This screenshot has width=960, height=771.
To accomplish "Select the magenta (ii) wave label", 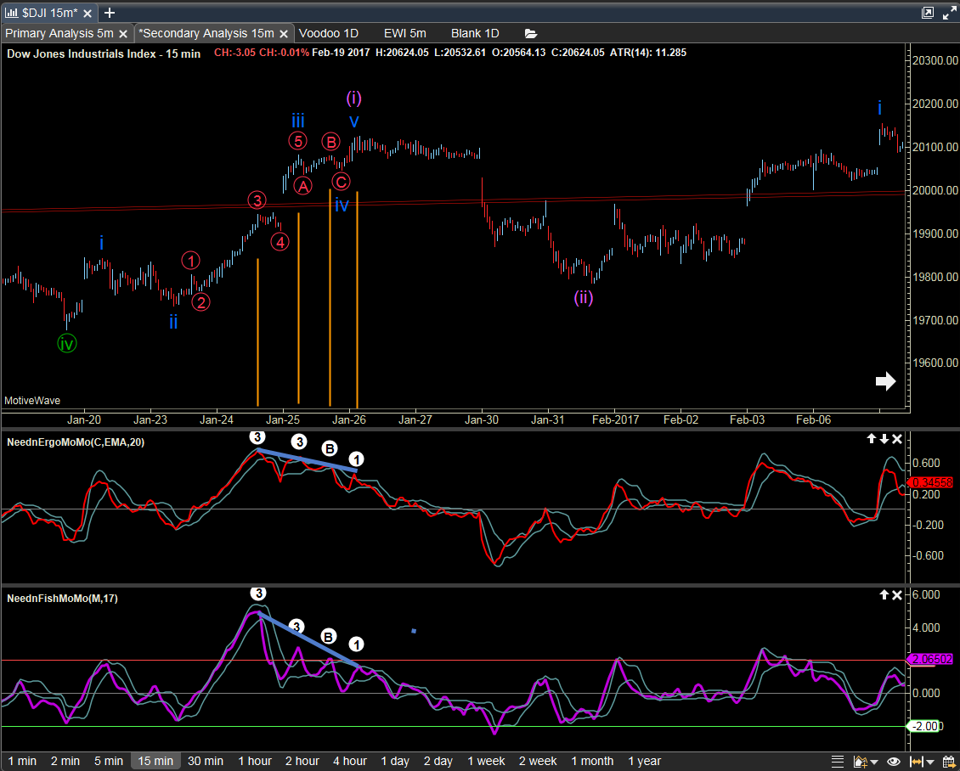I will tap(584, 298).
